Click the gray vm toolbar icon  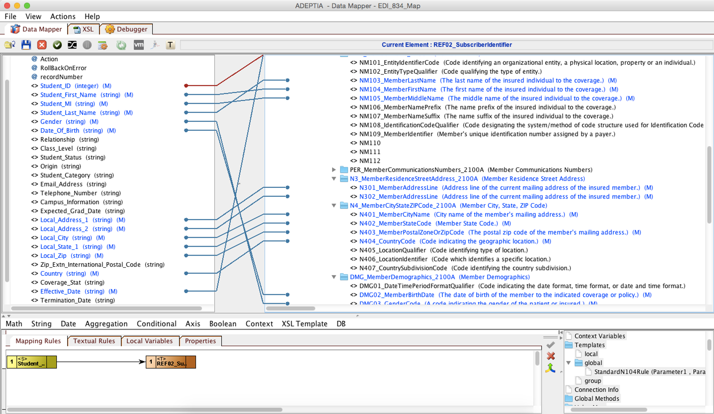tap(139, 45)
